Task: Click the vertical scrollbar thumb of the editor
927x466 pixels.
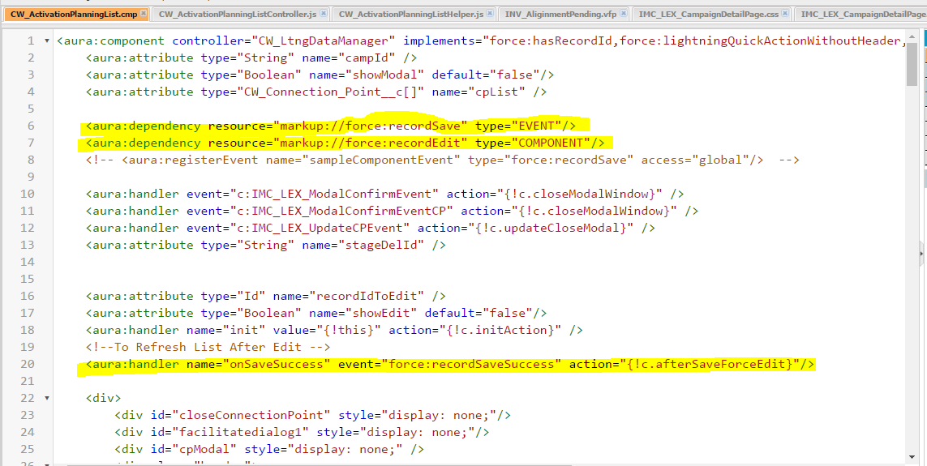Action: 912,64
